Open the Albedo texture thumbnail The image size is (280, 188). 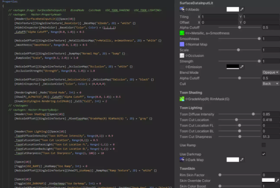(182, 9)
